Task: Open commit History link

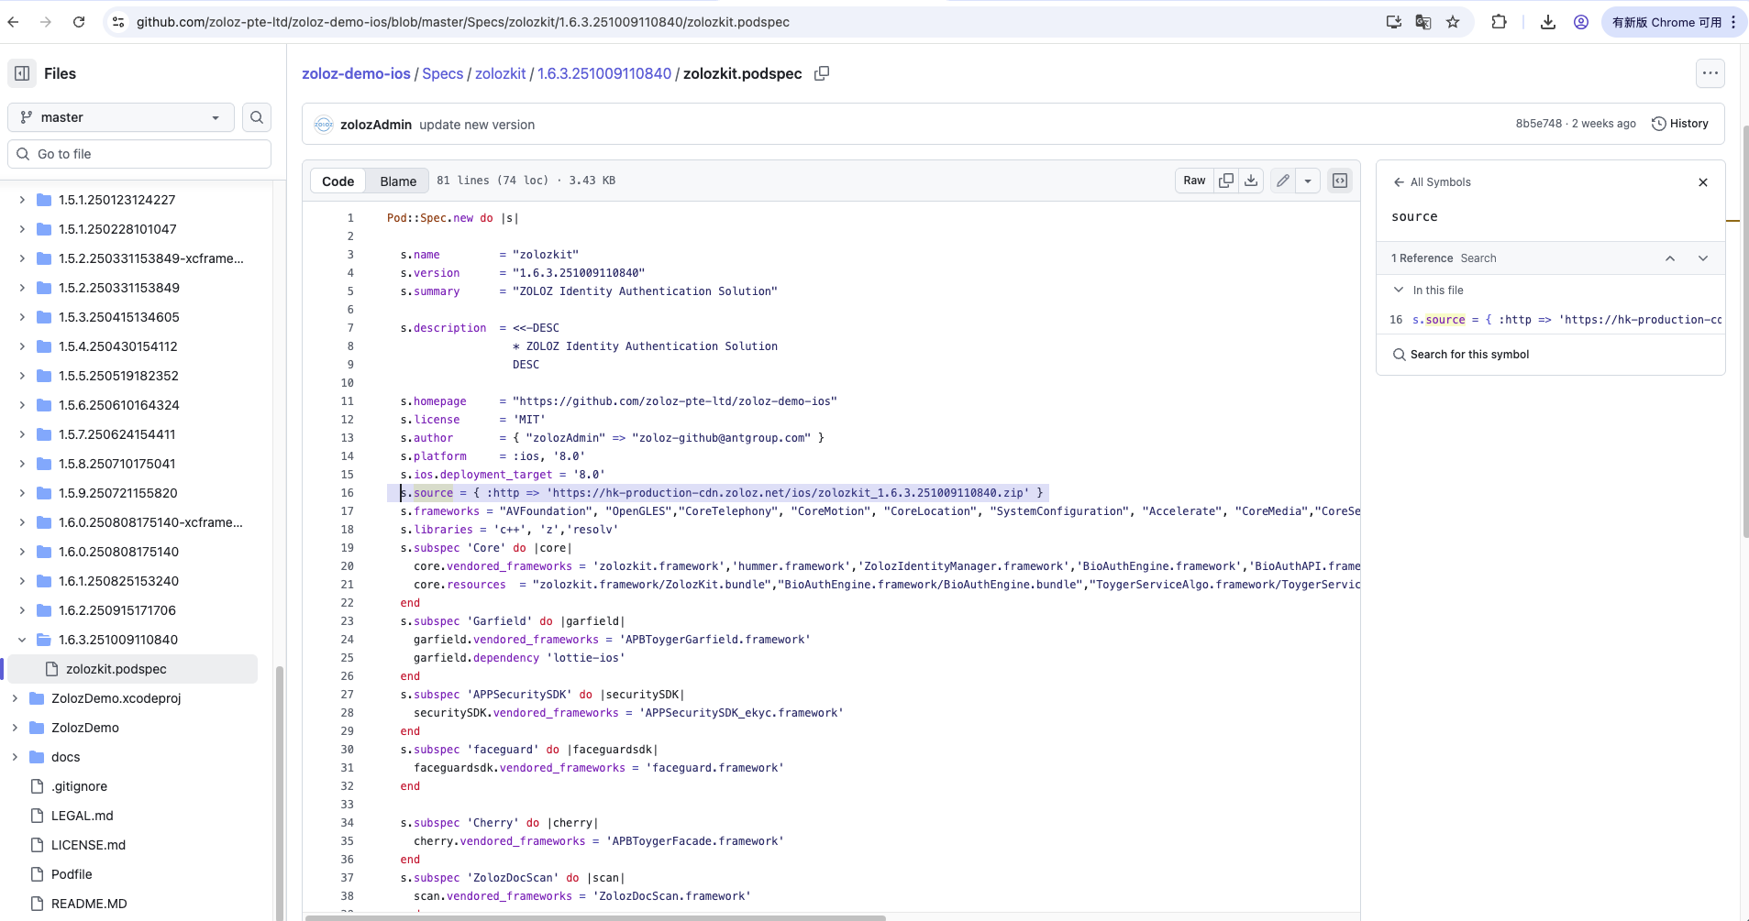Action: coord(1680,124)
